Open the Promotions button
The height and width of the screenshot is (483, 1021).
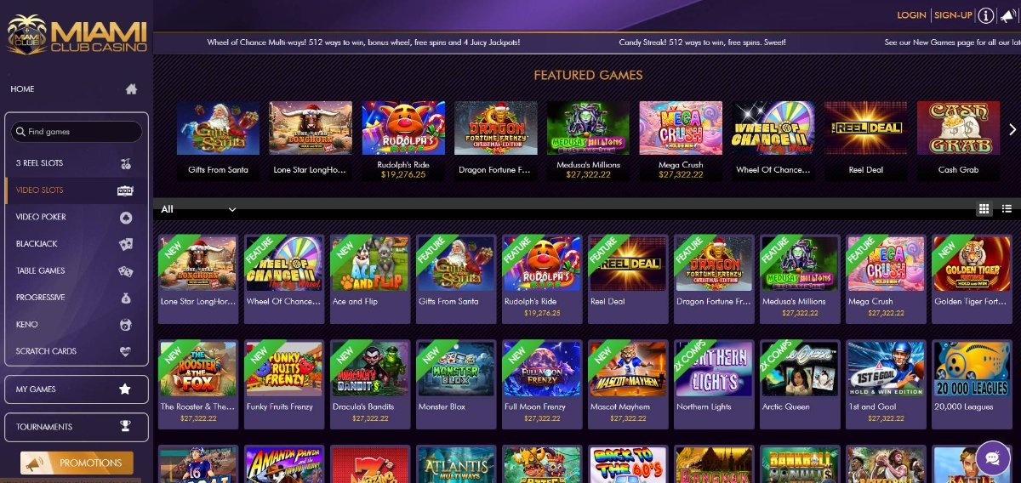click(x=77, y=463)
